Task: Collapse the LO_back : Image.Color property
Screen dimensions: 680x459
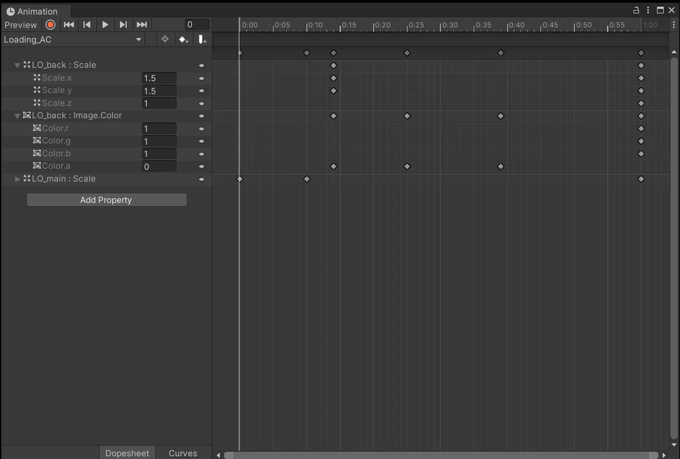Action: (17, 116)
